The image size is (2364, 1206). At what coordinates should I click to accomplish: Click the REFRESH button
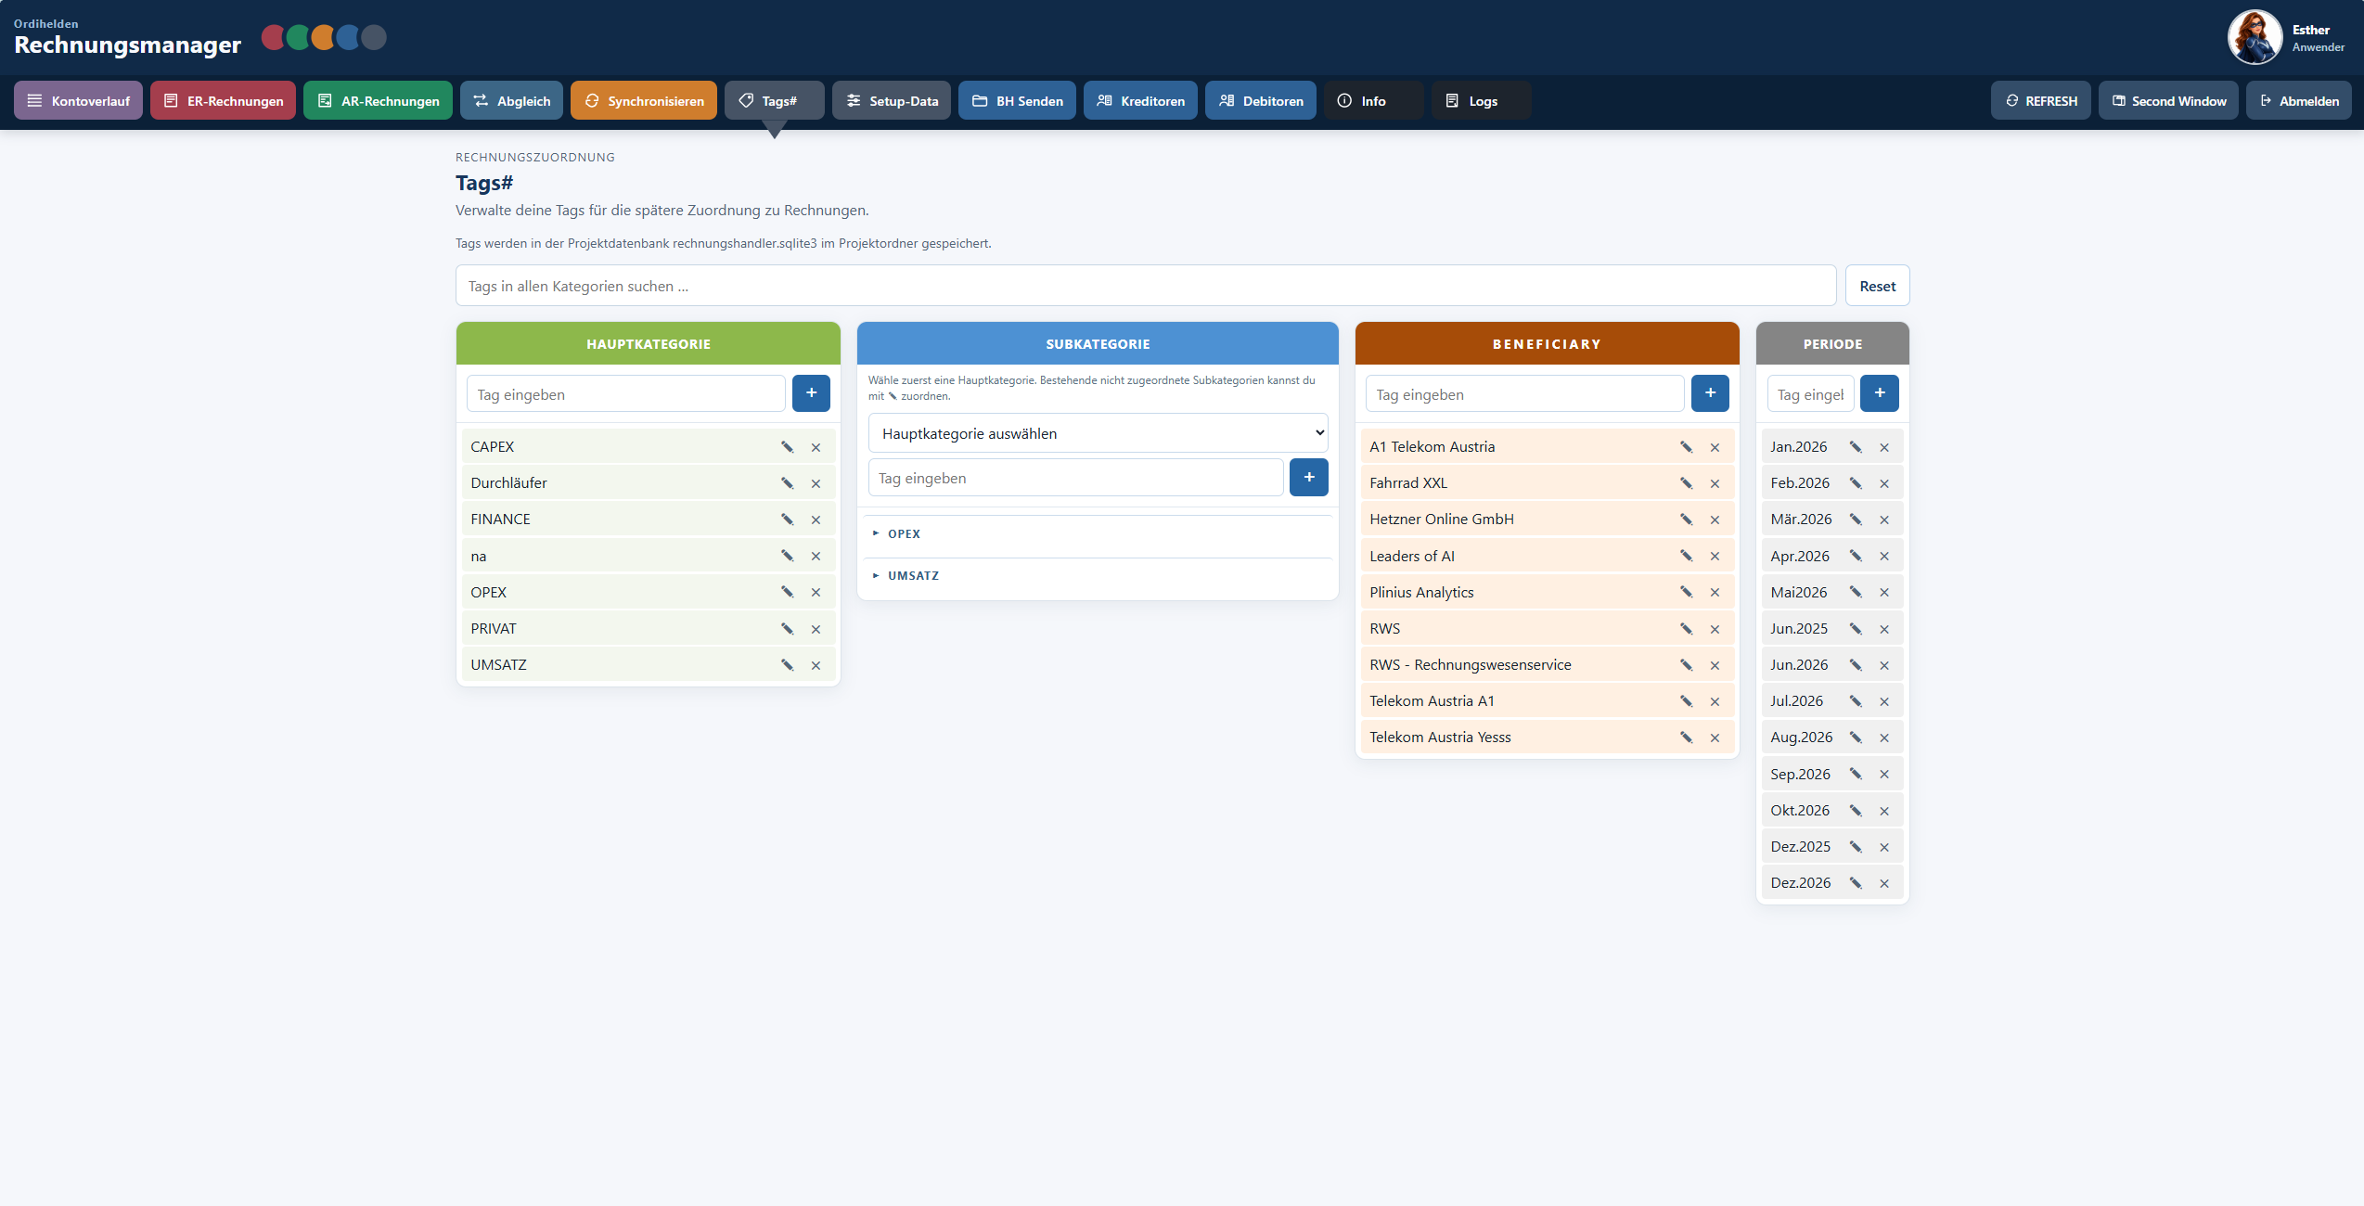coord(2040,100)
